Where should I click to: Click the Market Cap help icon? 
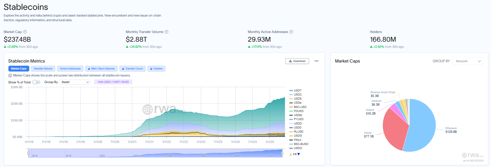click(25, 32)
